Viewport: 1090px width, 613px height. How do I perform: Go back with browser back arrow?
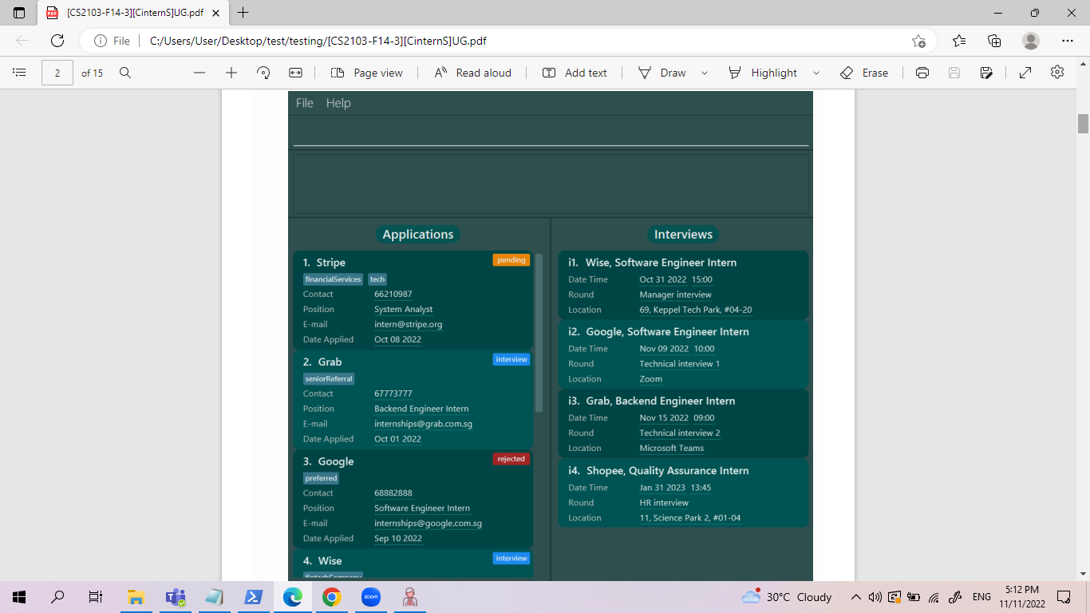[22, 41]
